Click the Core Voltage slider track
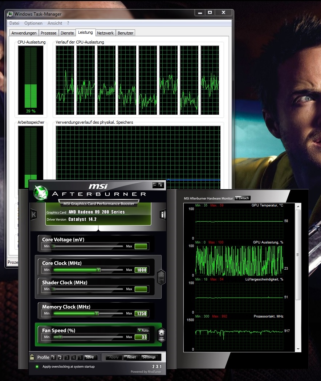The height and width of the screenshot is (381, 321). point(88,246)
